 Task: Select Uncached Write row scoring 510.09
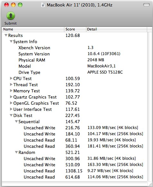(x=74, y=165)
